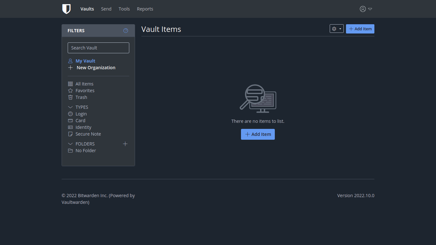The width and height of the screenshot is (436, 245).
Task: Click the Trash bin icon in filters
Action: pos(71,97)
